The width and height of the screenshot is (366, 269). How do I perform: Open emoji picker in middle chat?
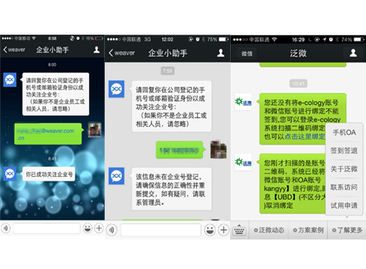210,230
